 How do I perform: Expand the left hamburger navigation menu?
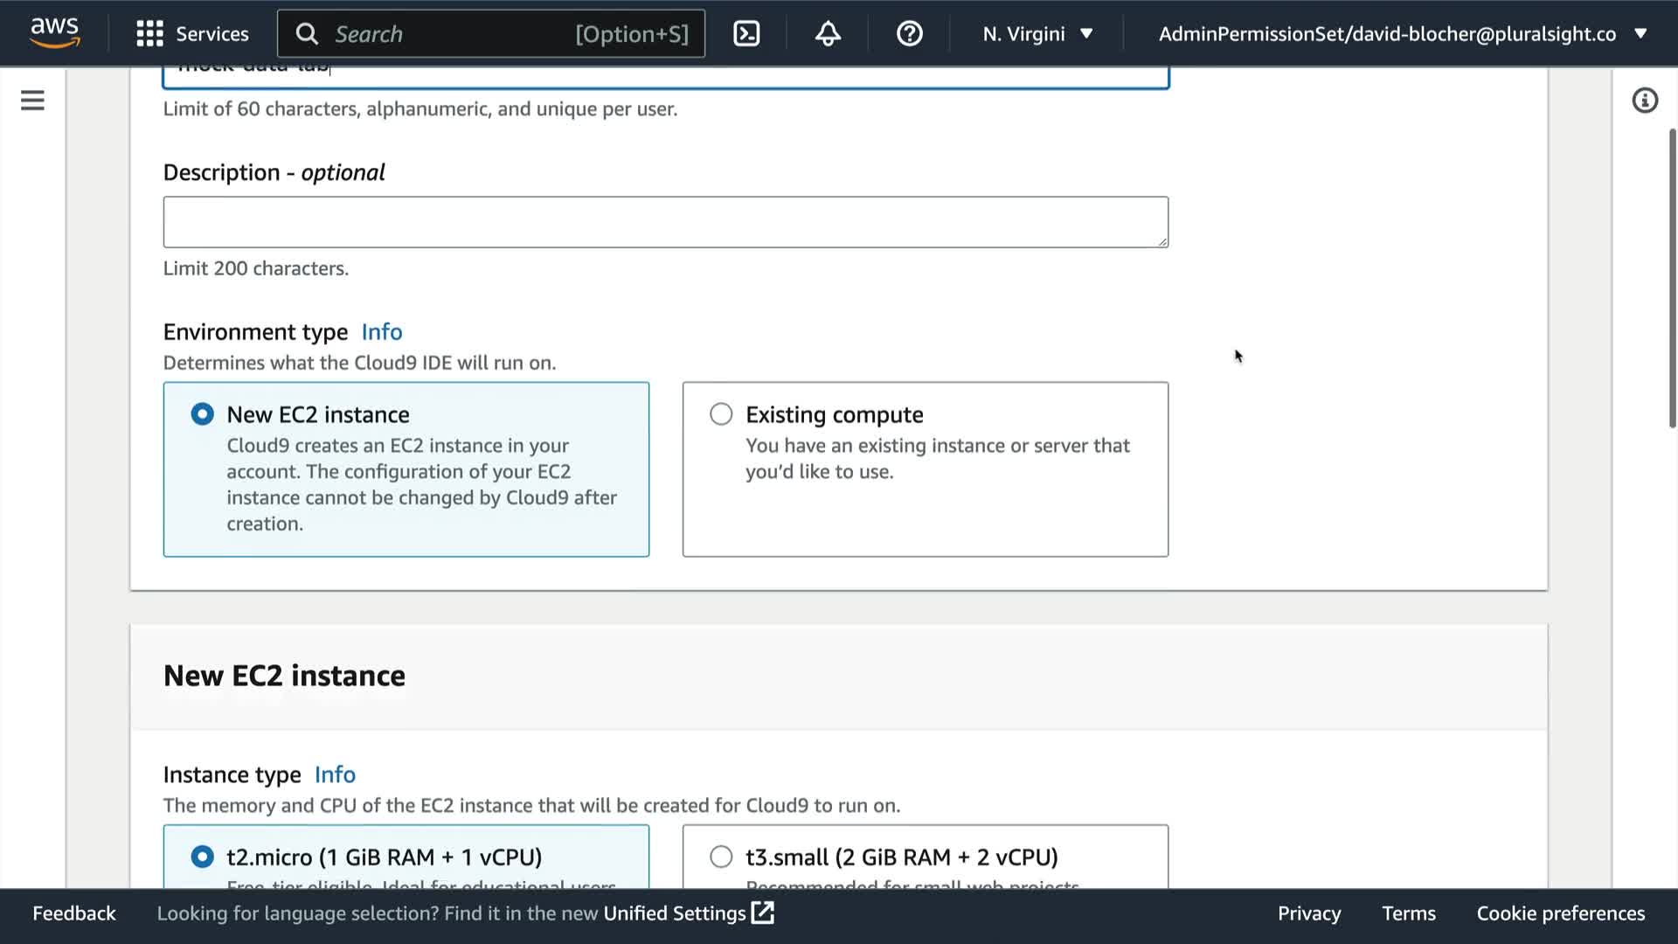coord(32,101)
